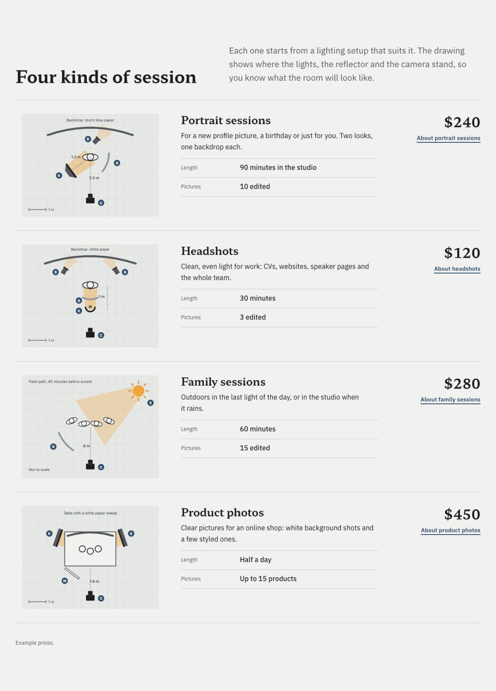Screen dimensions: 496x691
Task: Select the W marker in product diagram
Action: [65, 581]
